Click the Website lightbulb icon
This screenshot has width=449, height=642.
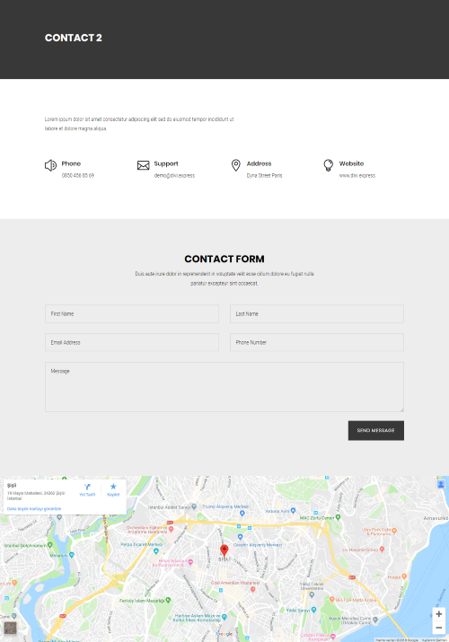coord(329,165)
